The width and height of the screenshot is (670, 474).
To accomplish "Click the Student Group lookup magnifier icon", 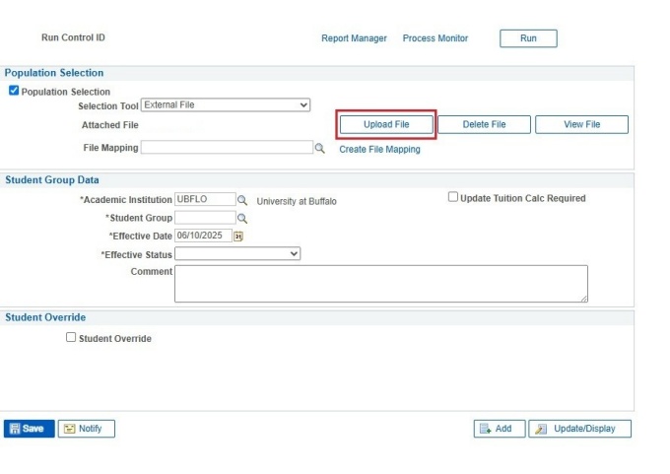I will tap(242, 218).
